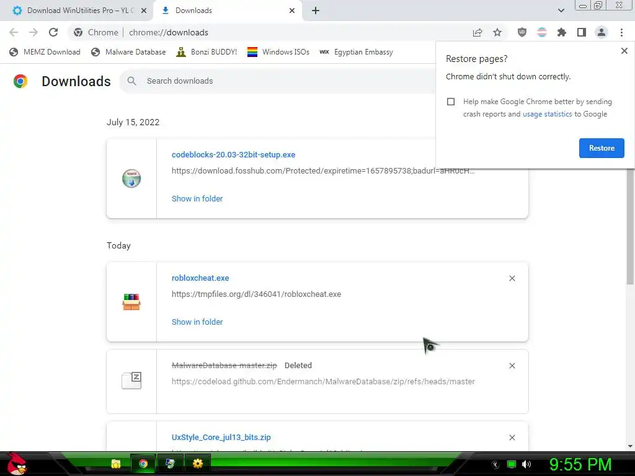Open a new tab with the plus button
This screenshot has width=635, height=476.
click(x=316, y=11)
